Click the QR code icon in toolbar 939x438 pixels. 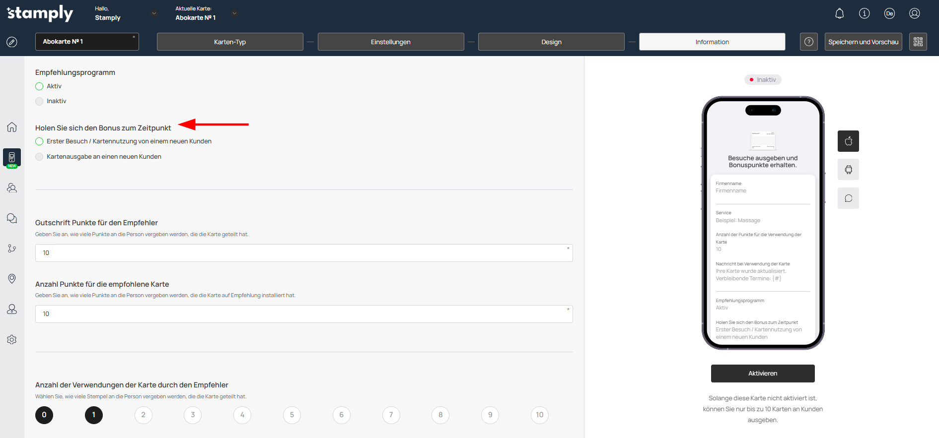tap(918, 42)
